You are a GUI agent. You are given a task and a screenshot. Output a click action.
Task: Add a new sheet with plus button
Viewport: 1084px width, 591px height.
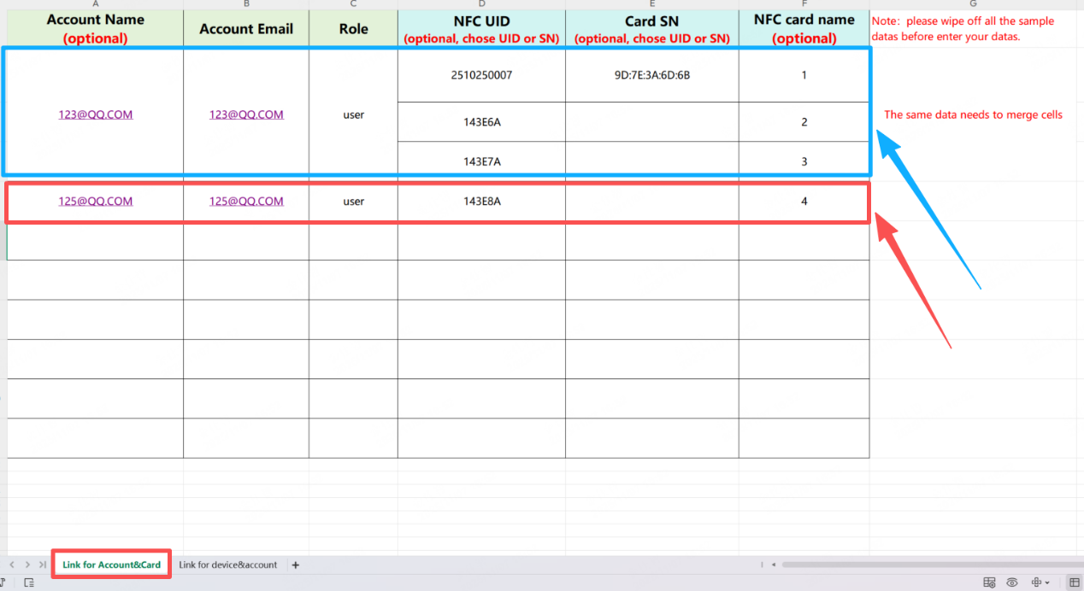pyautogui.click(x=296, y=565)
